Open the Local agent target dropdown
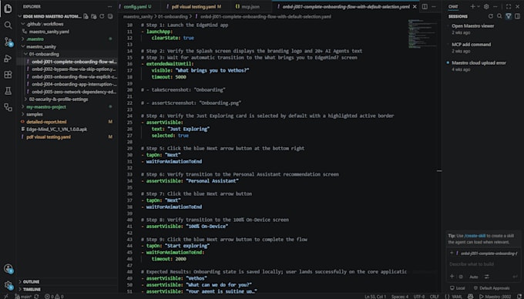The image size is (524, 299). tap(458, 288)
